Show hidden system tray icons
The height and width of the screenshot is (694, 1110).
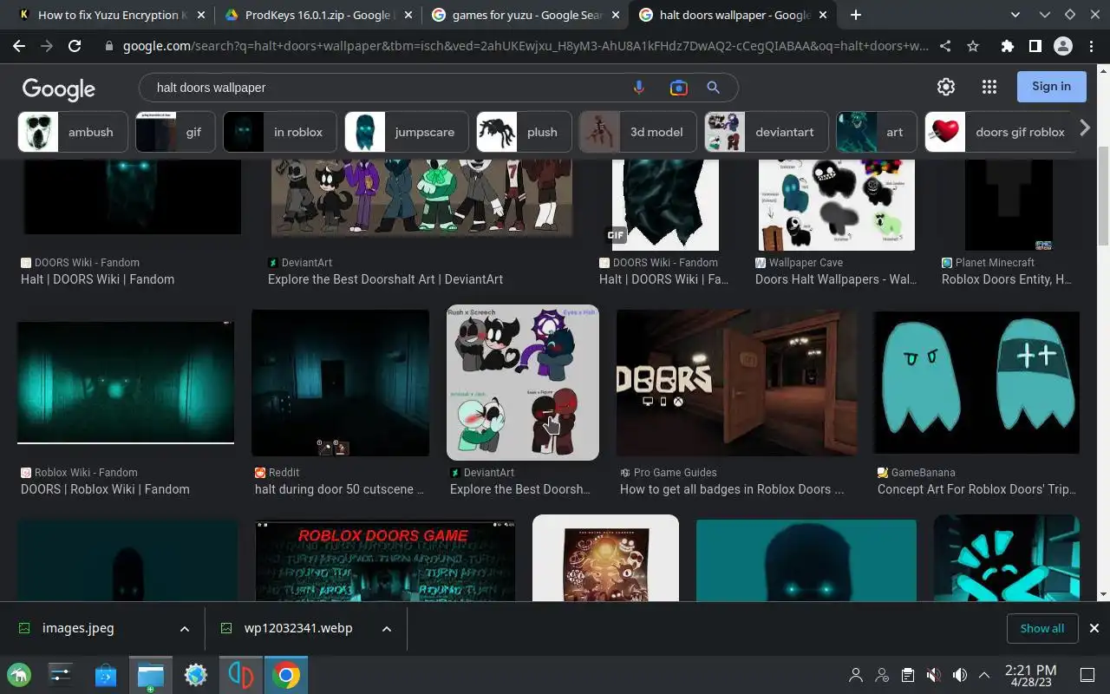(984, 675)
